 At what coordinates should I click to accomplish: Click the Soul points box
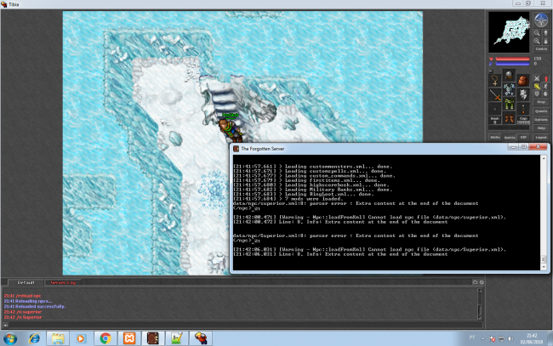495,120
